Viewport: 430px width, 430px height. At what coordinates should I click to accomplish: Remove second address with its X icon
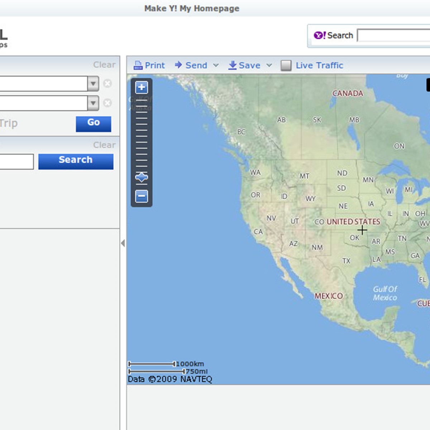coord(107,103)
